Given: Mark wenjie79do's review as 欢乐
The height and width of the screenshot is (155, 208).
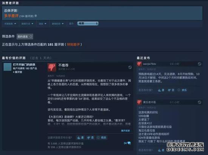Looking at the screenshot, I should [182, 90].
